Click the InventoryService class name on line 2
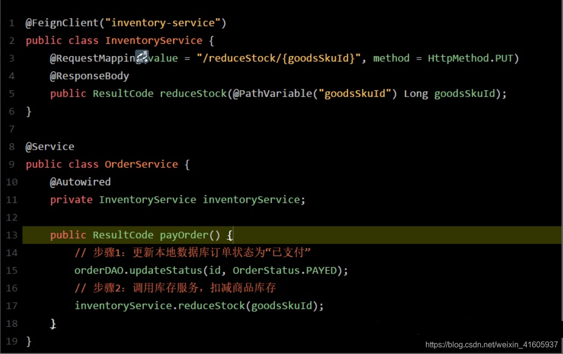 click(153, 40)
